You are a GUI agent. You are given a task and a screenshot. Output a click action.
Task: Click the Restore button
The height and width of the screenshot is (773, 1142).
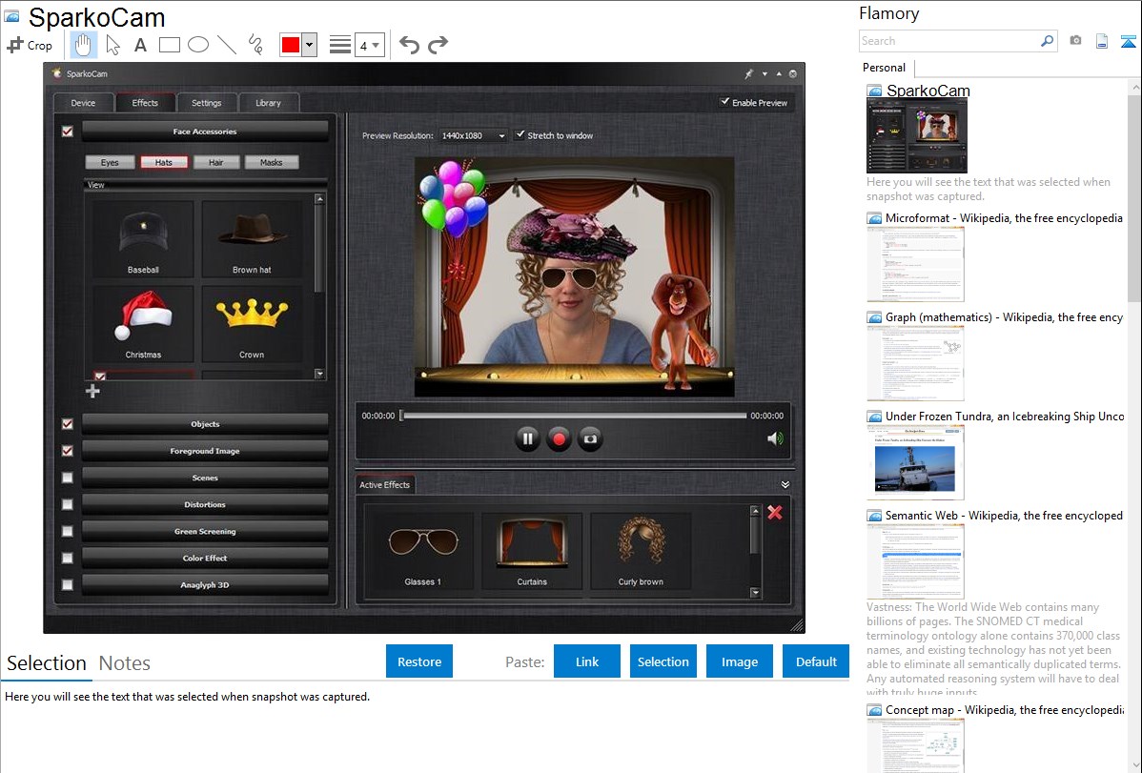tap(419, 661)
